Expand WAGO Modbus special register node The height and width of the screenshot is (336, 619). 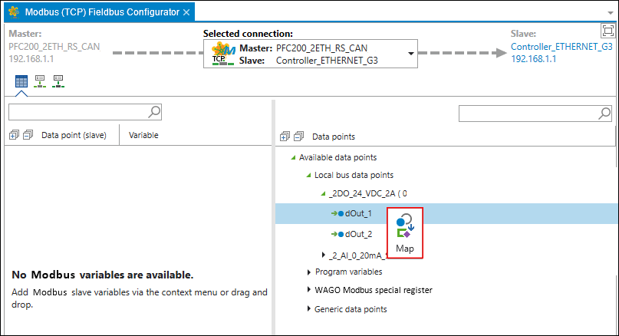point(308,290)
